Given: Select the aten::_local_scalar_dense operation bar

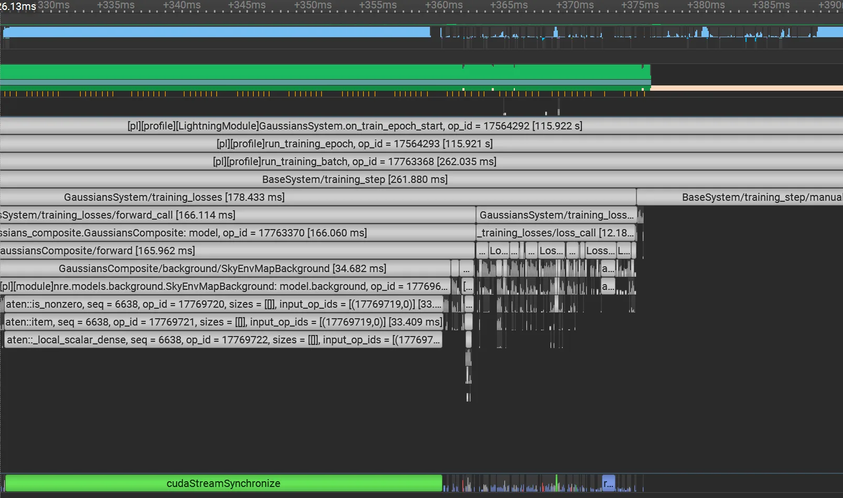Looking at the screenshot, I should click(x=223, y=340).
